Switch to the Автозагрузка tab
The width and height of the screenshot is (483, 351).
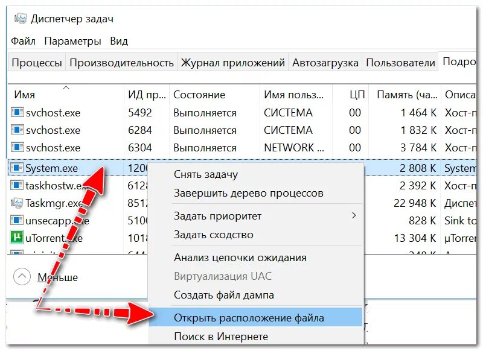click(x=325, y=63)
